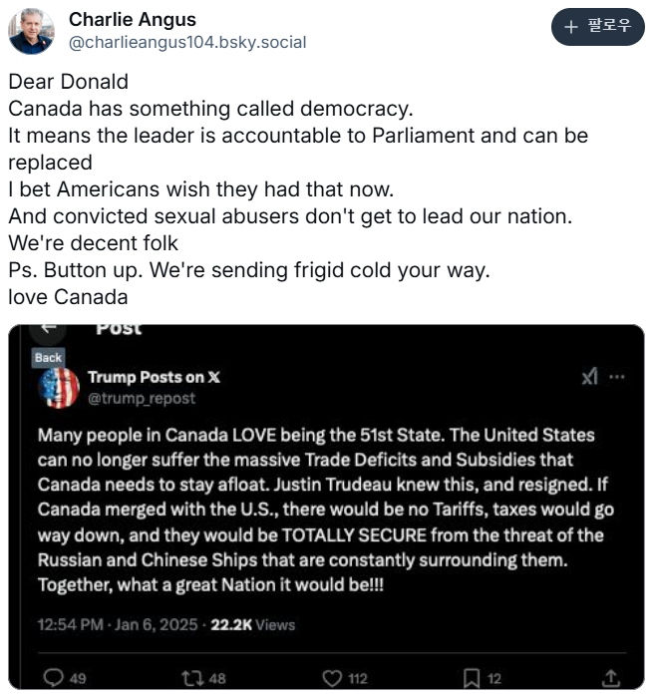Click Trump Posts on X account name
Image resolution: width=653 pixels, height=696 pixels.
point(154,377)
